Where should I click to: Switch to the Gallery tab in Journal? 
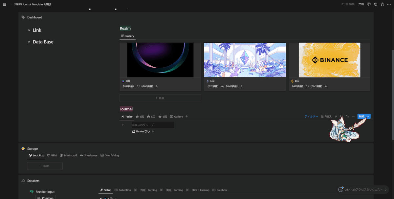(x=176, y=117)
